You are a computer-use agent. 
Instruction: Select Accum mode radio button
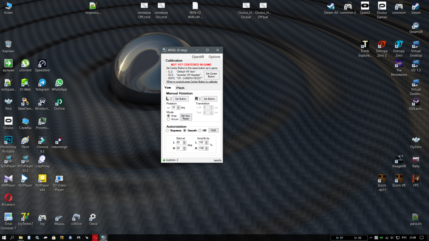[x=169, y=119]
